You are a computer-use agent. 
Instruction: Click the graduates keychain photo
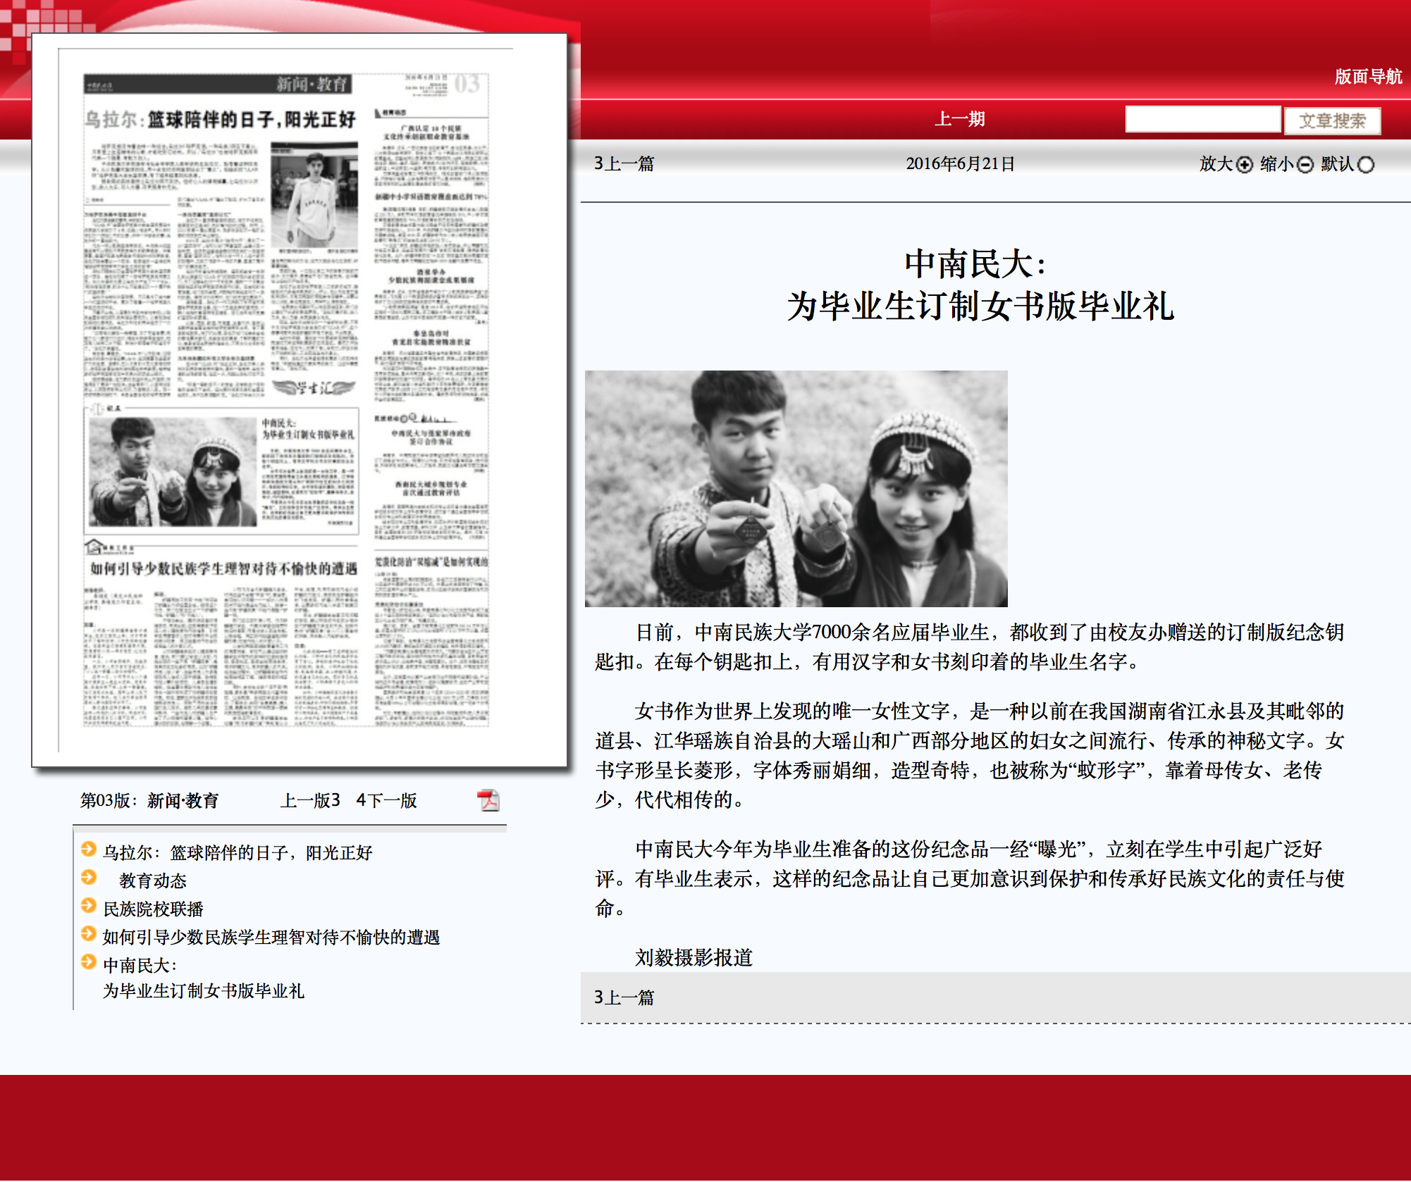pyautogui.click(x=796, y=489)
